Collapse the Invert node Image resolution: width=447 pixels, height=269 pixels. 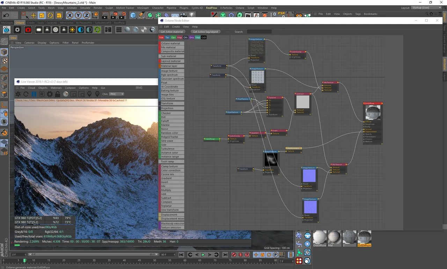272,131
